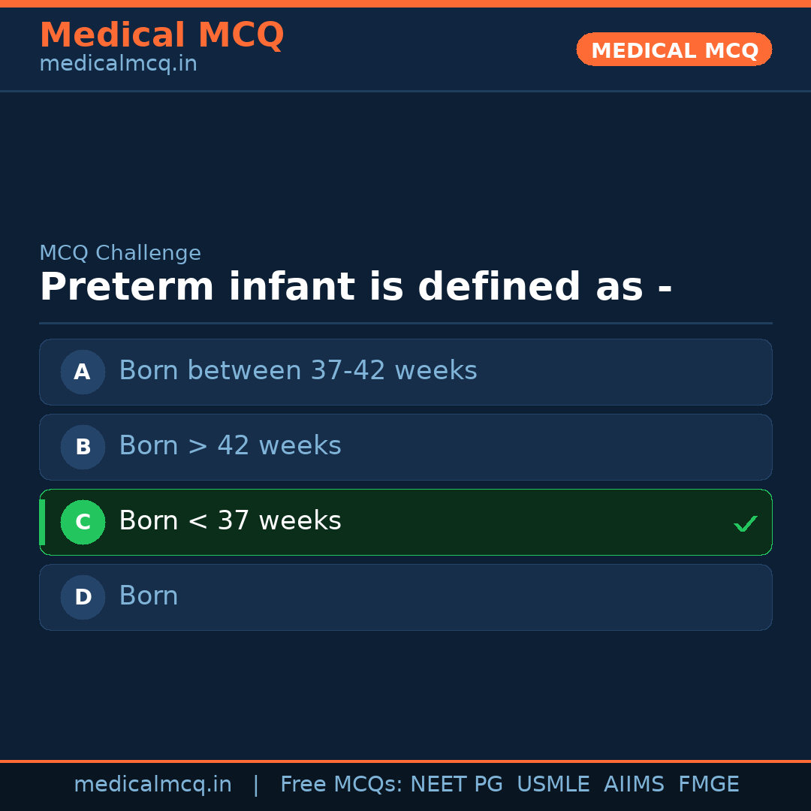Select answer 'Born < 37 weeks'

[230, 521]
